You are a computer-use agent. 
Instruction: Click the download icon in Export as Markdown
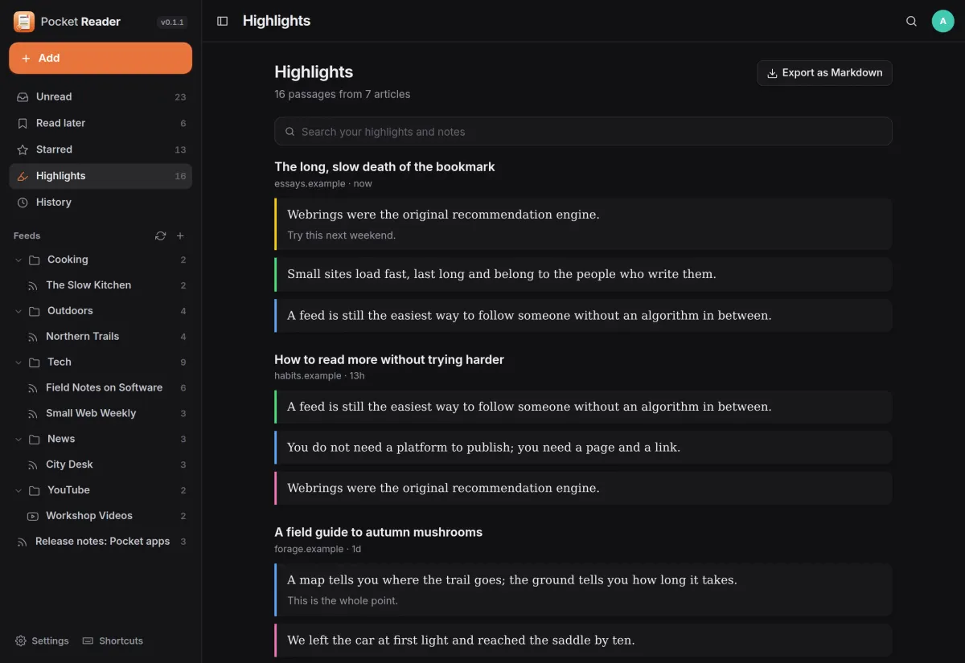click(772, 73)
